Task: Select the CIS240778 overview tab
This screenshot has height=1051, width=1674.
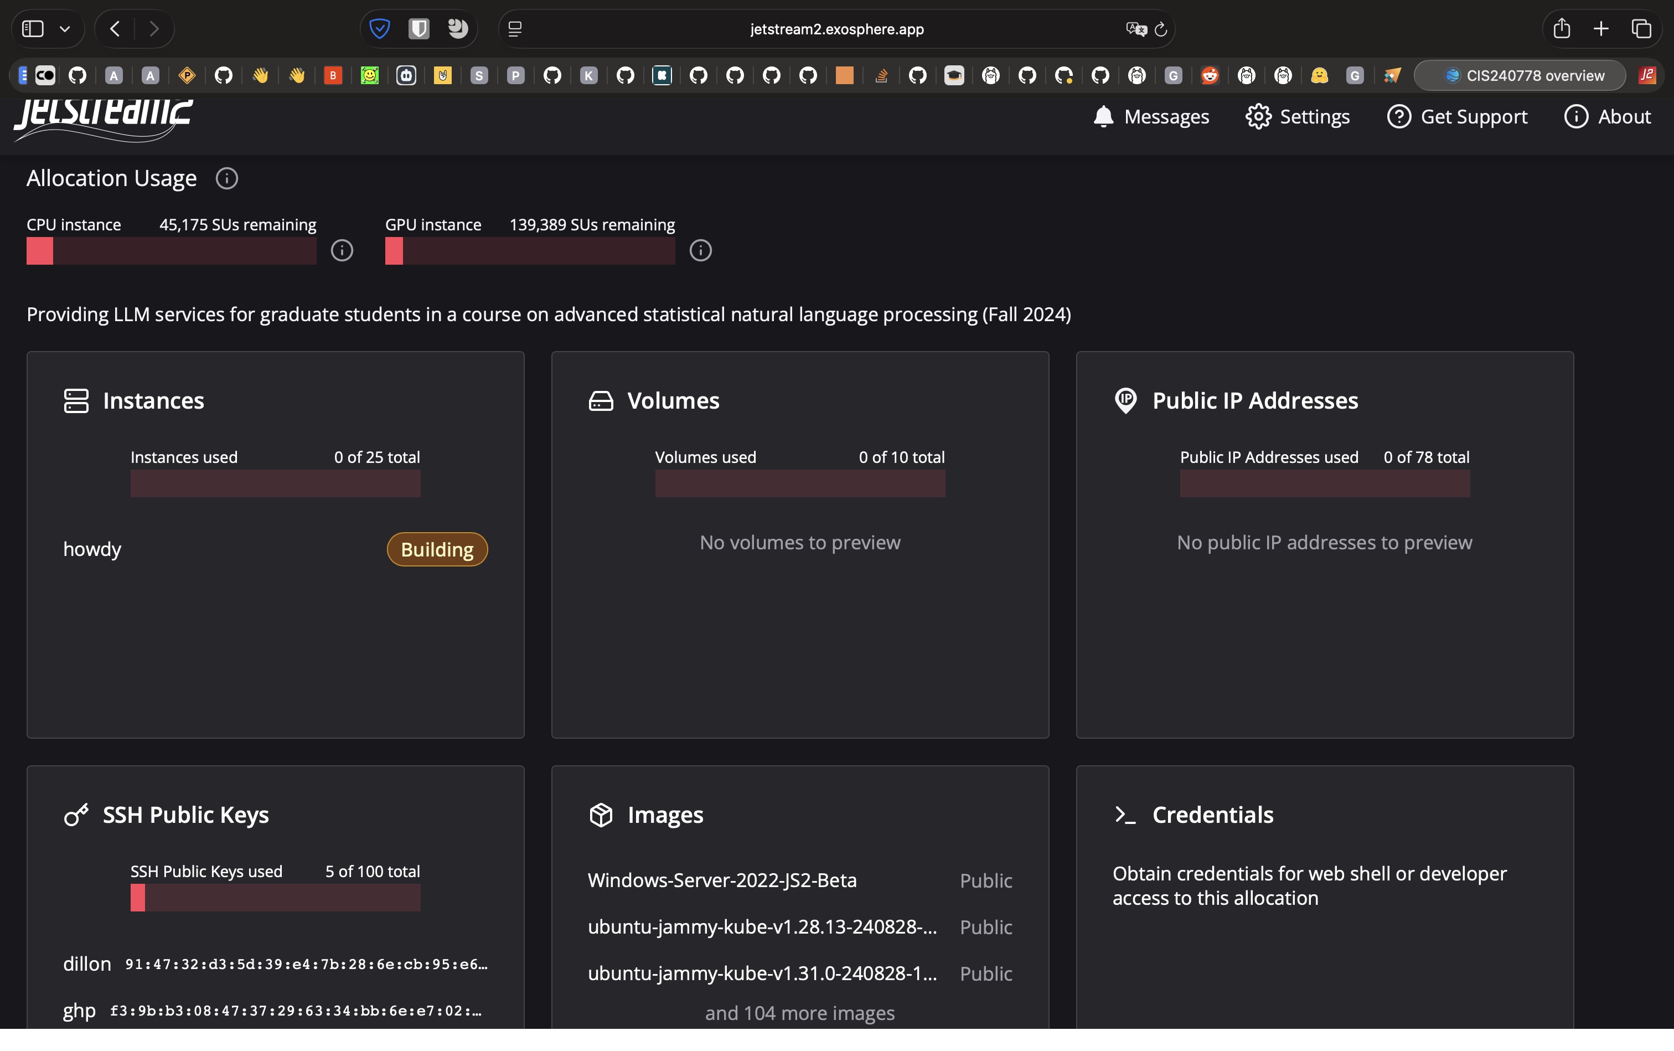Action: point(1520,75)
